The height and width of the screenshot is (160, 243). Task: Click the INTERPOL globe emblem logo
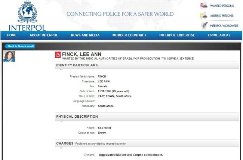[27, 12]
